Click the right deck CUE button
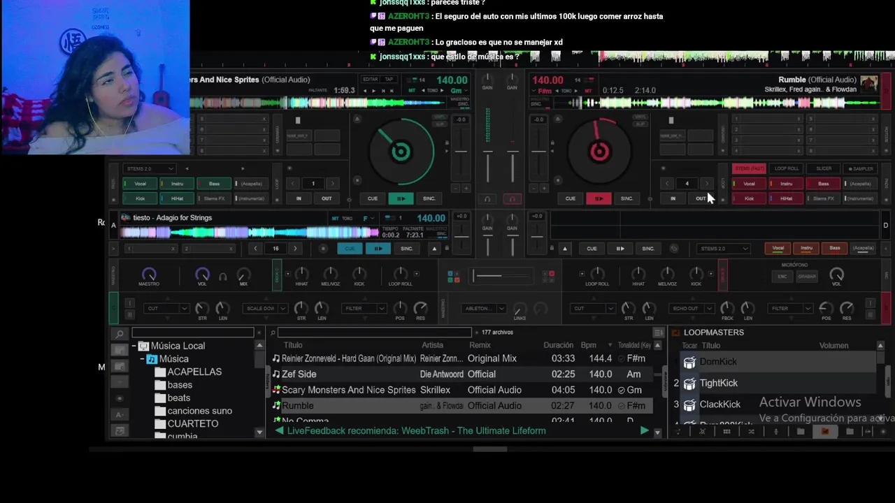This screenshot has width=895, height=503. [x=571, y=198]
